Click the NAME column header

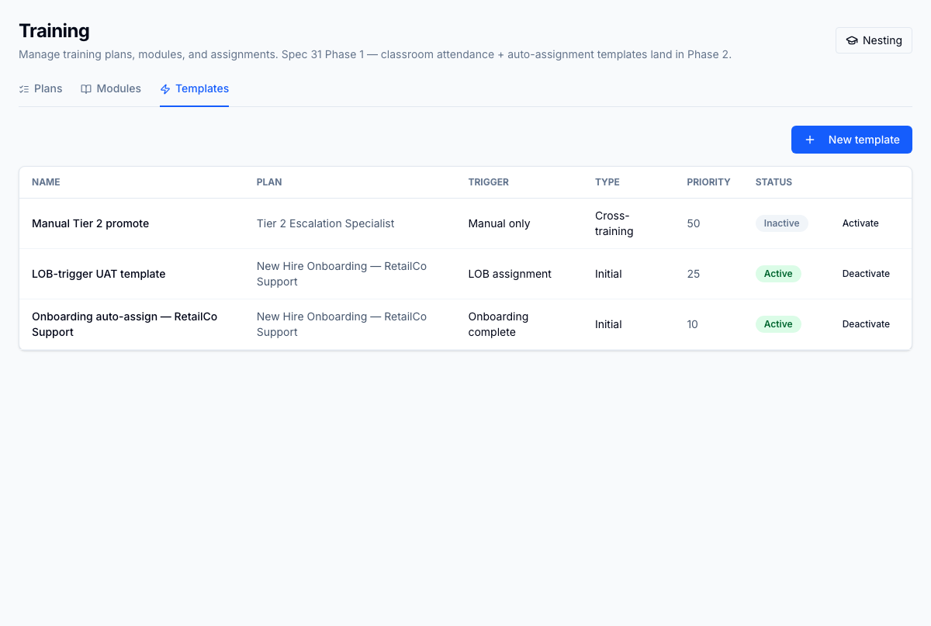tap(46, 182)
